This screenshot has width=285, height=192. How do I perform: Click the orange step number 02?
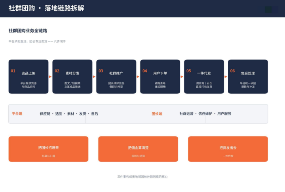[x=57, y=71]
